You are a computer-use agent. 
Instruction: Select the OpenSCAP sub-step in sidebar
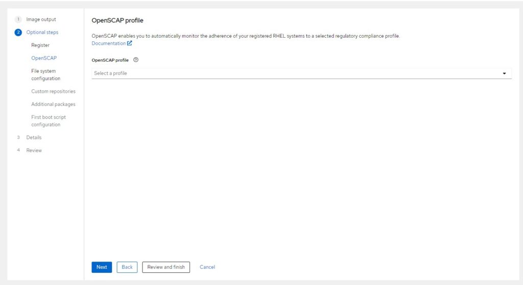tap(44, 58)
